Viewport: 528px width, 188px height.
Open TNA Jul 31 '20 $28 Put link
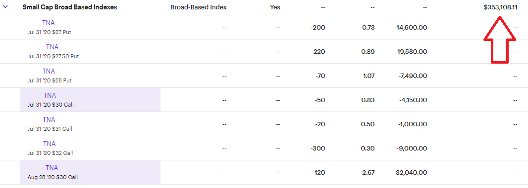(x=49, y=71)
